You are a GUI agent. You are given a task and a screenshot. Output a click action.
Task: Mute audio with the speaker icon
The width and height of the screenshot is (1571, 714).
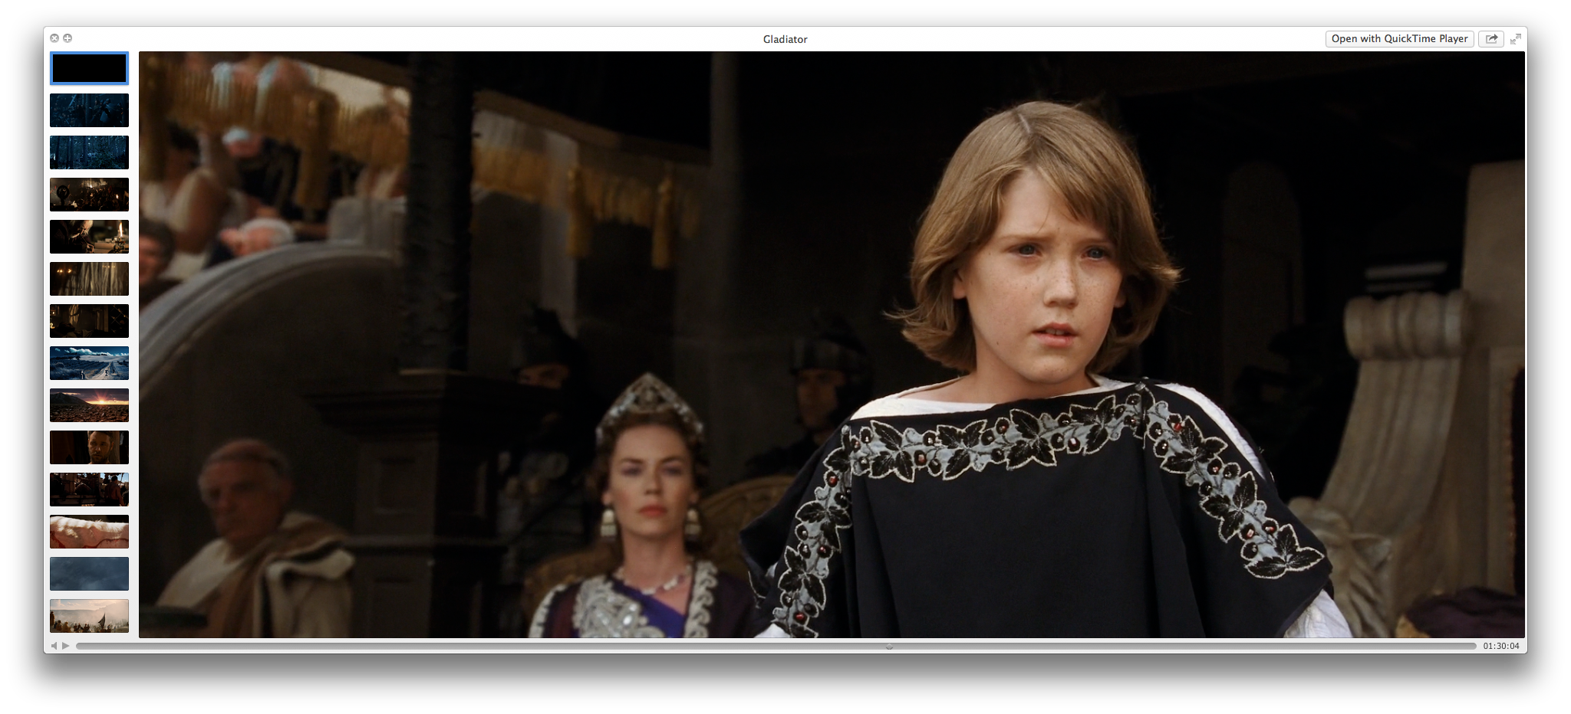pos(54,646)
